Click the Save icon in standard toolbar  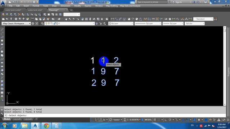(11, 19)
